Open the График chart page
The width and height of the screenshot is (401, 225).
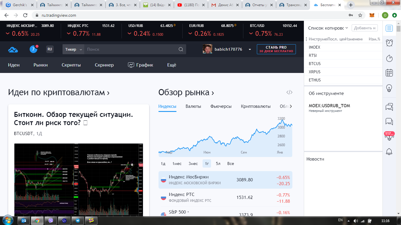pyautogui.click(x=141, y=65)
